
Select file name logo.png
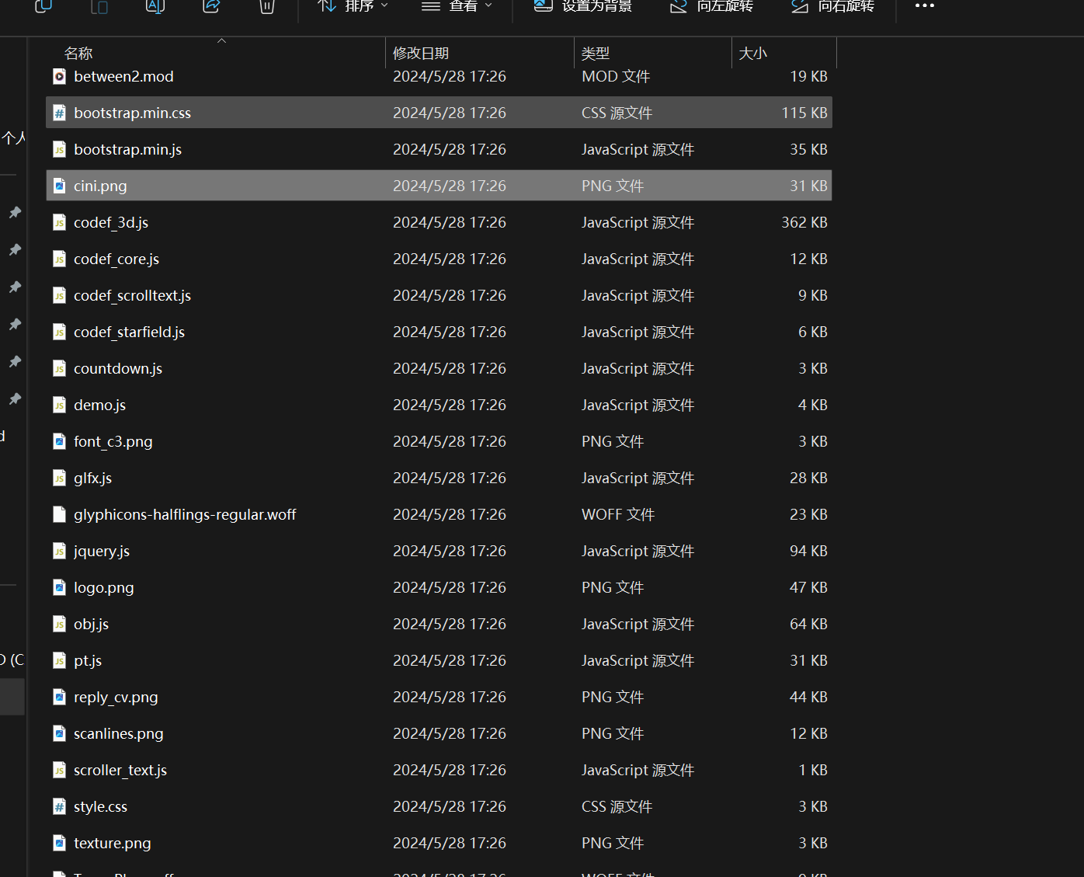click(x=104, y=587)
